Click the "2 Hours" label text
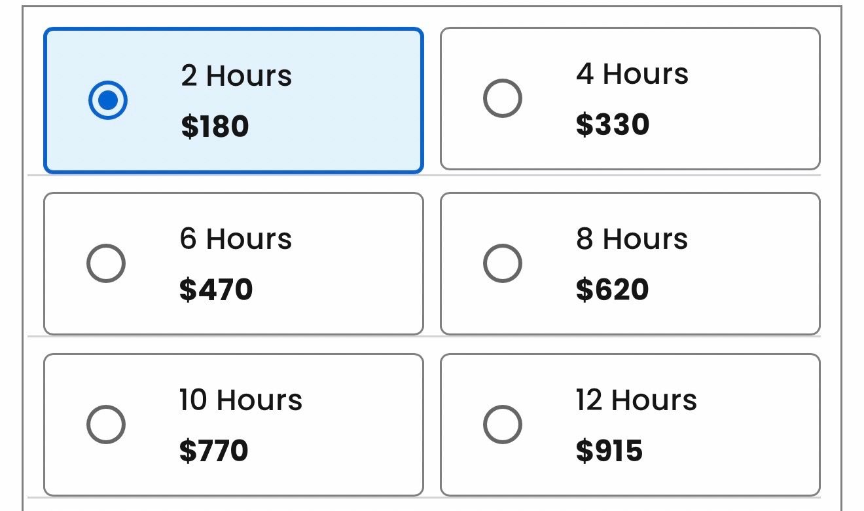The width and height of the screenshot is (864, 511). 236,76
